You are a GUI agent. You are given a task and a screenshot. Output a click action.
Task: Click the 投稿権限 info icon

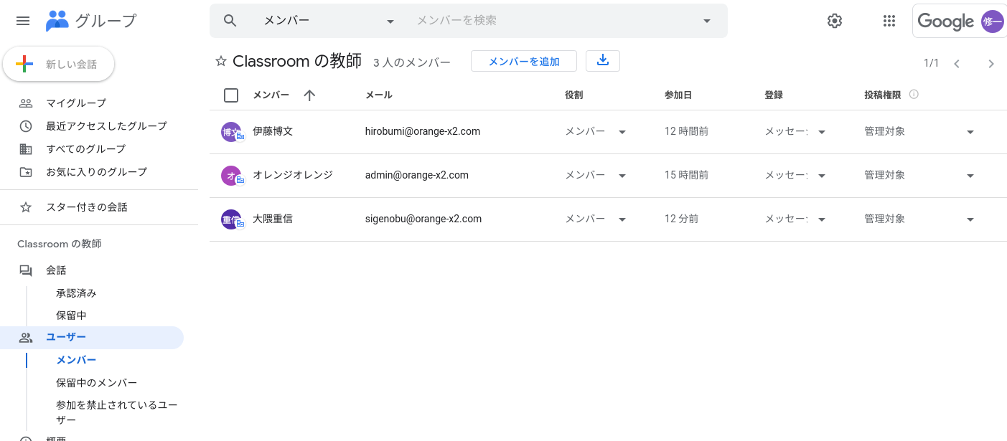914,95
